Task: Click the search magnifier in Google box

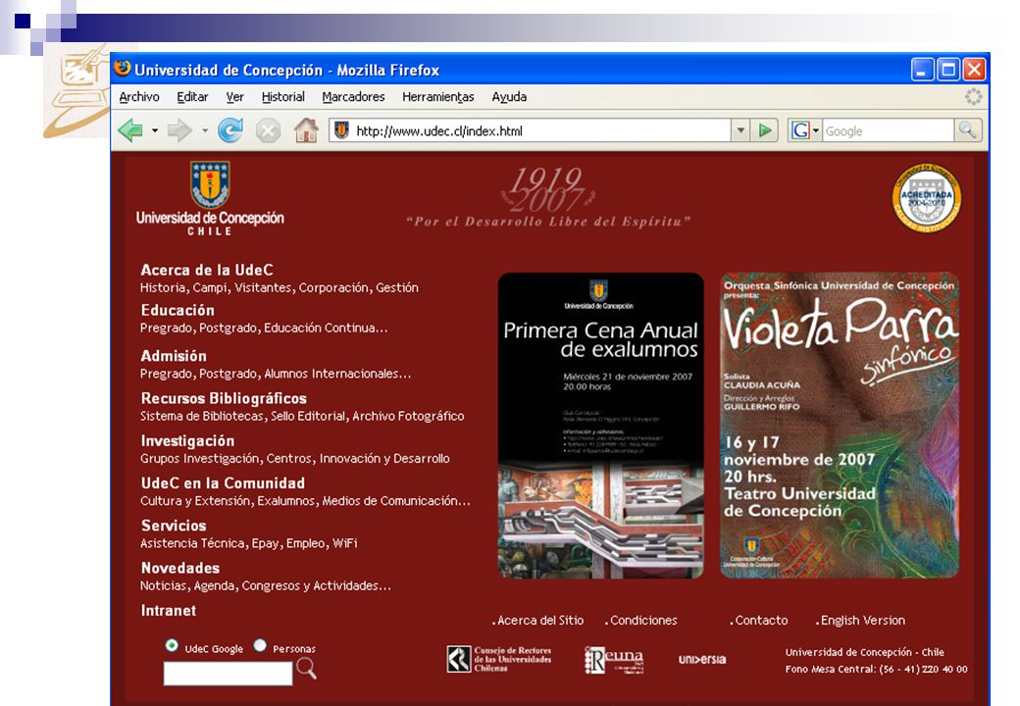Action: coord(967,130)
